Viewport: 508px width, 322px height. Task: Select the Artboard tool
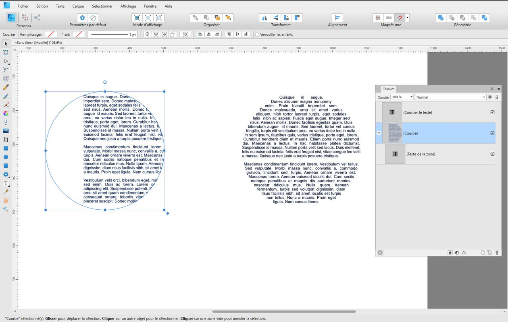6,53
